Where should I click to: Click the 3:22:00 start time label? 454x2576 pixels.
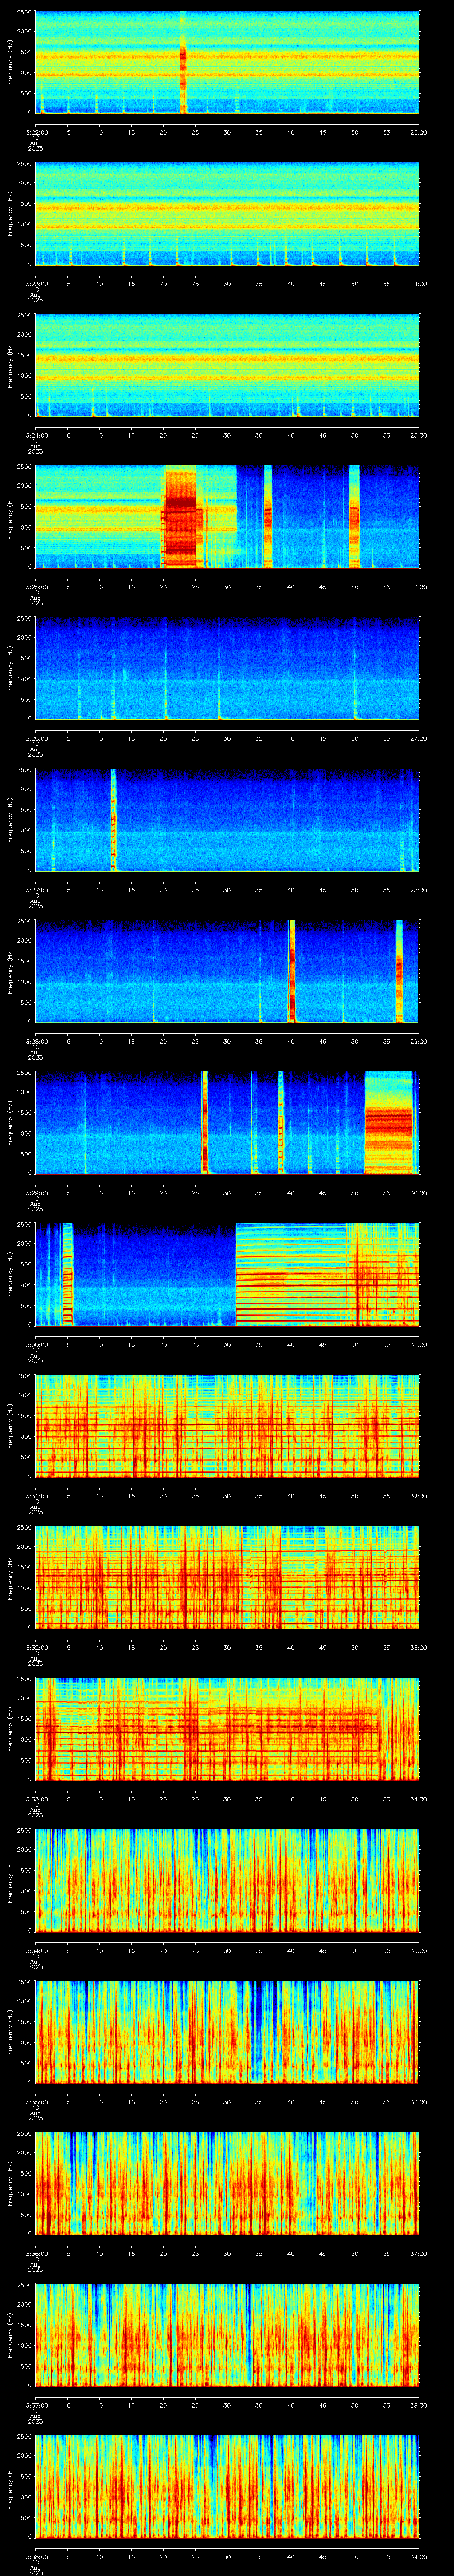36,131
